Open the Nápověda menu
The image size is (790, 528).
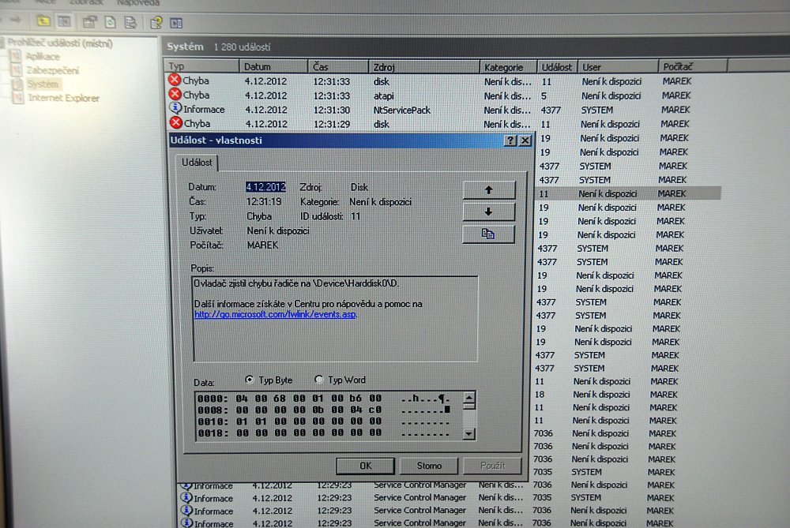(x=138, y=2)
